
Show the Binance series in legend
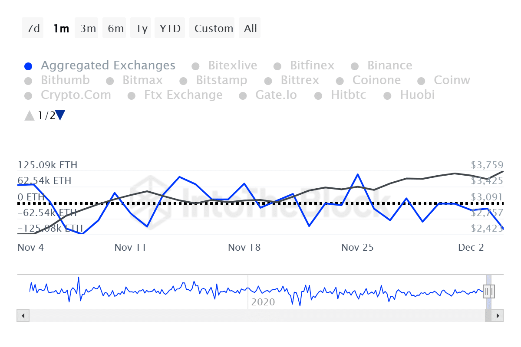[389, 66]
